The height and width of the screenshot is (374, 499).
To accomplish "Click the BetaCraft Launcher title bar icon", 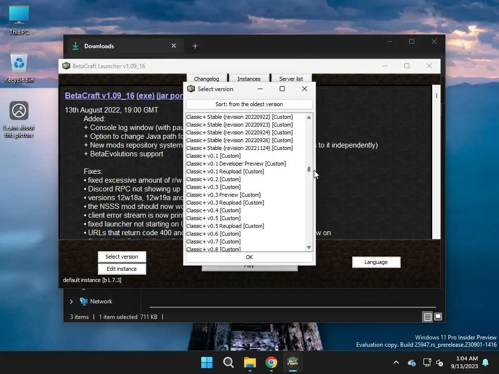I will click(x=66, y=66).
